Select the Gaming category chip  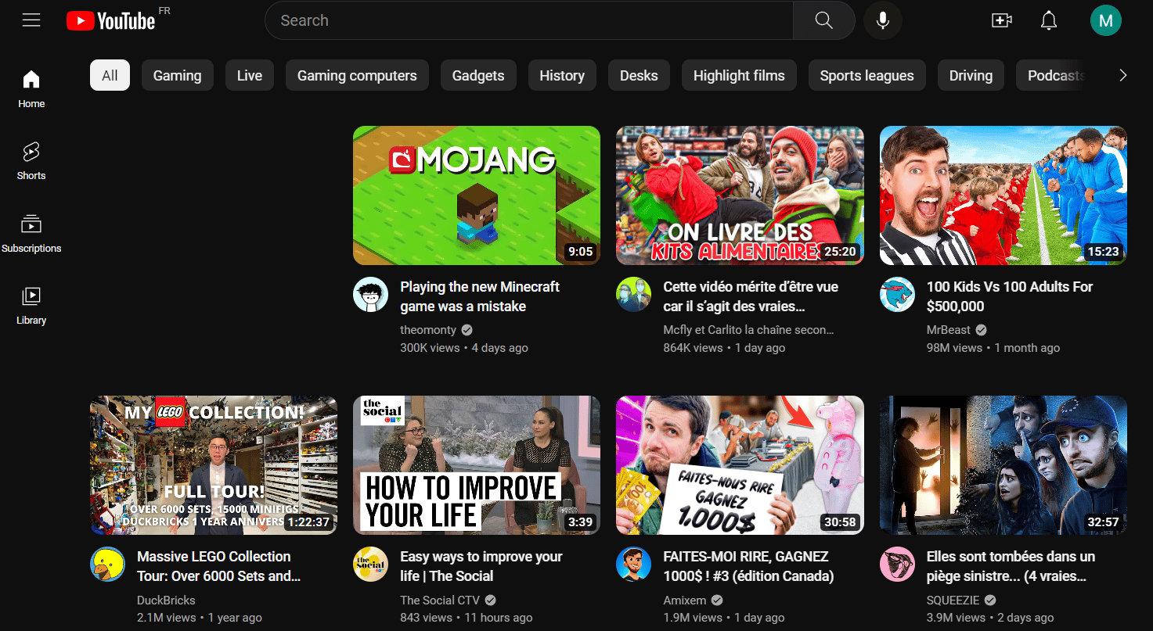tap(177, 75)
